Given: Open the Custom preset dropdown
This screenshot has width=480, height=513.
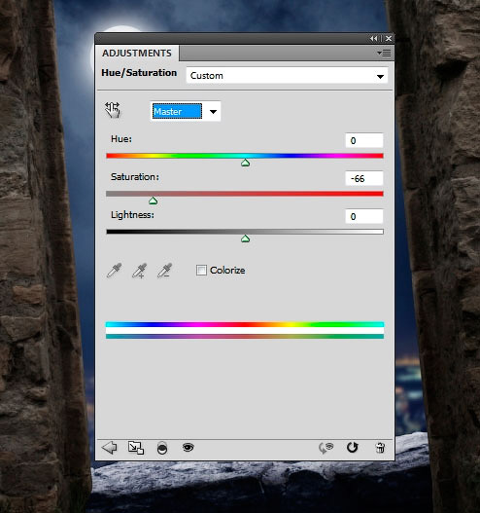Looking at the screenshot, I should [x=287, y=76].
